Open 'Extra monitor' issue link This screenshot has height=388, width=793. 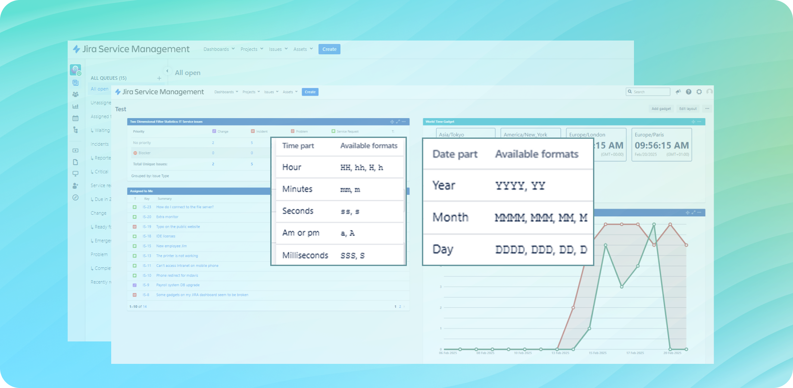click(x=167, y=217)
